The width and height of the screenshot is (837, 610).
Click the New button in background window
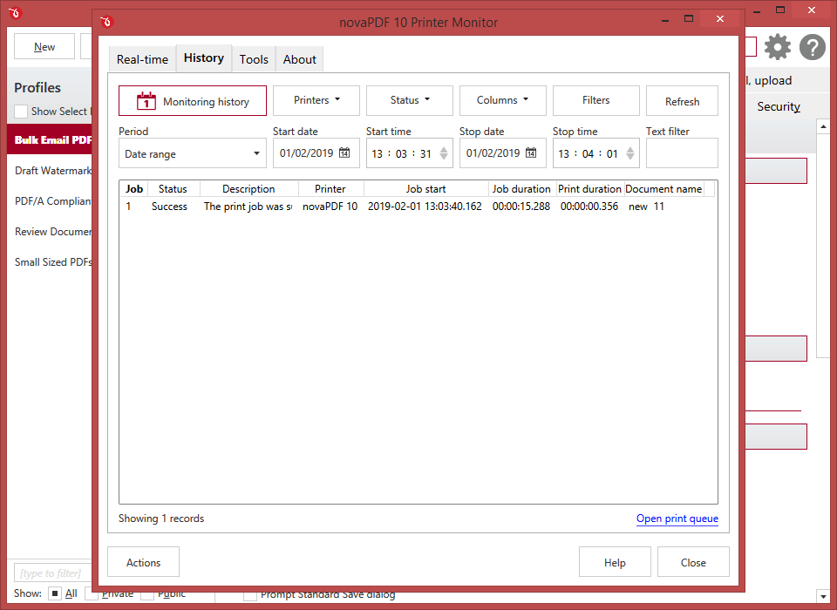point(44,47)
